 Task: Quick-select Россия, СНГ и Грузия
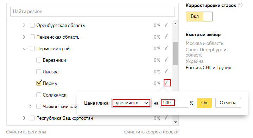click(208, 68)
